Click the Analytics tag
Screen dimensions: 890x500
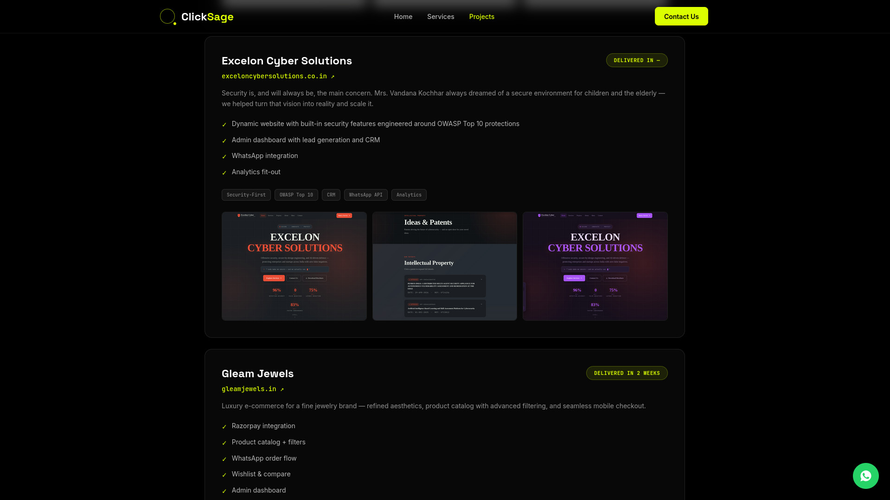(409, 195)
